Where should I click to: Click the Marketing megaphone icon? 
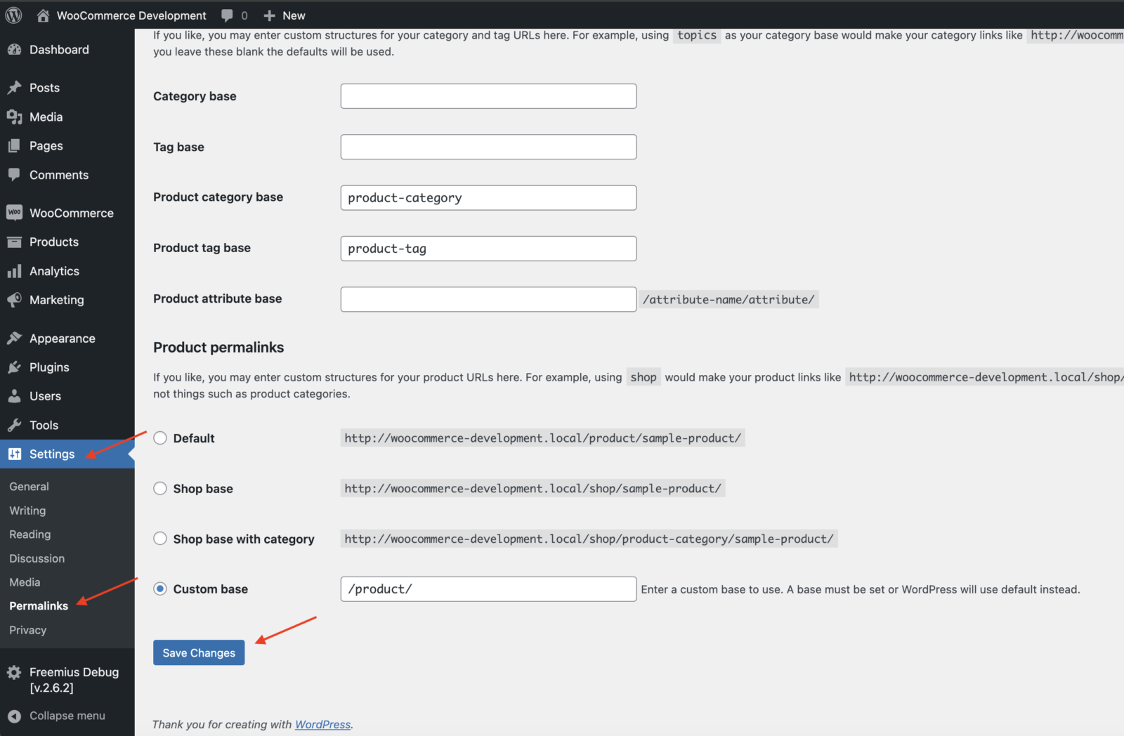point(14,300)
